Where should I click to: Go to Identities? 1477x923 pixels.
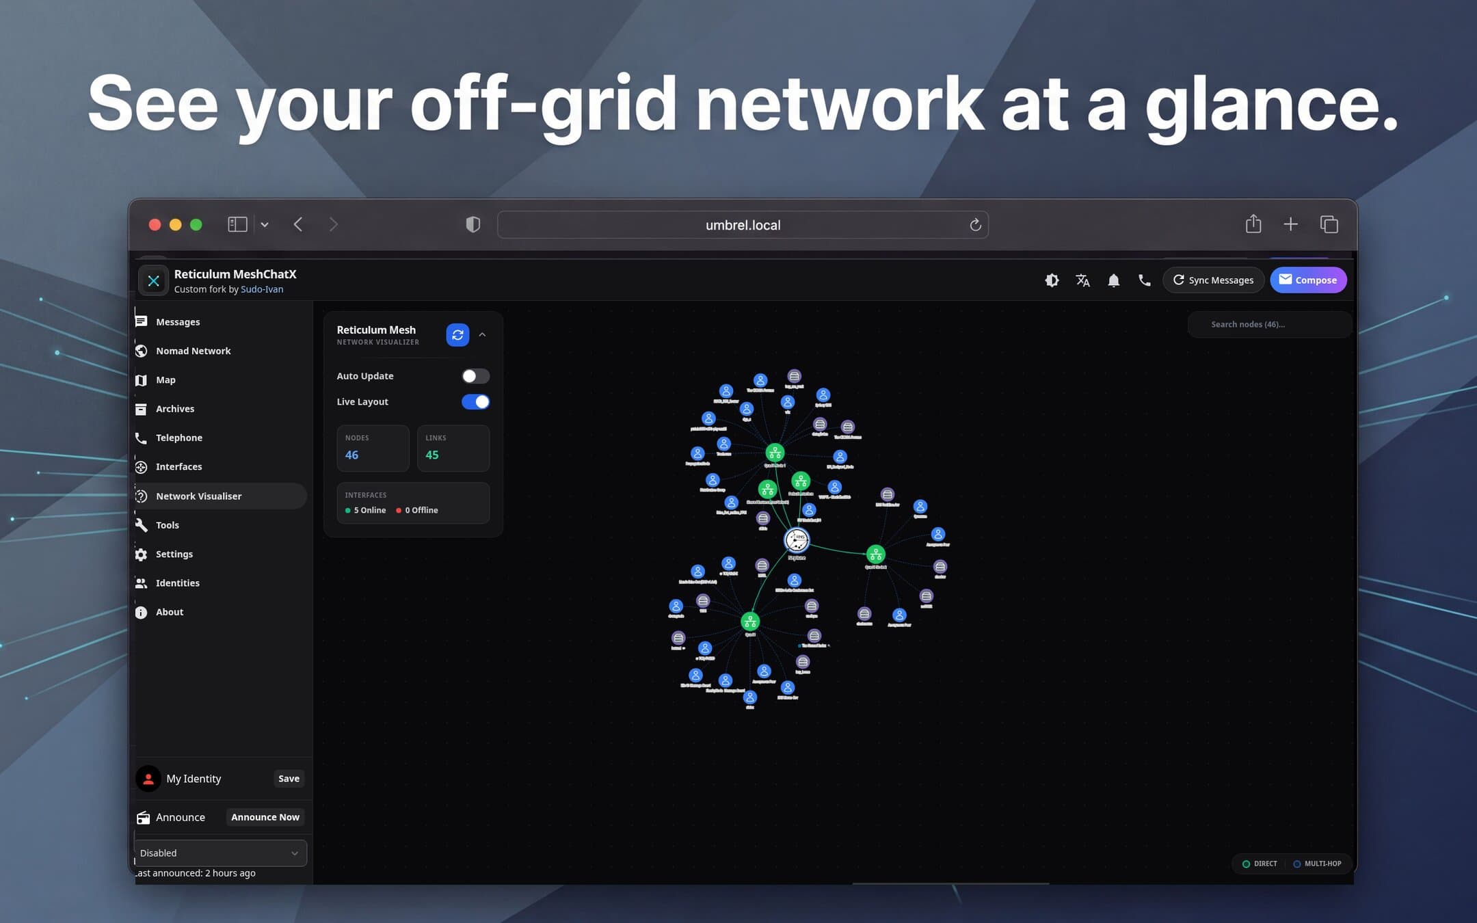pyautogui.click(x=220, y=583)
